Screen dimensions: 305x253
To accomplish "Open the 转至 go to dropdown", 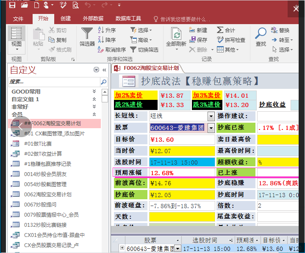I will coord(283,40).
